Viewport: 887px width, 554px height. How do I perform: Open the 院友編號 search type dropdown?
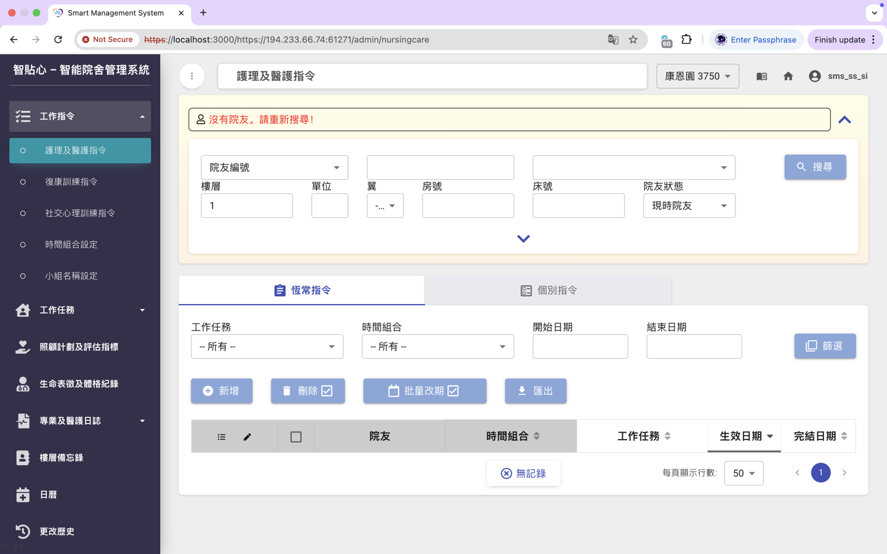click(274, 167)
